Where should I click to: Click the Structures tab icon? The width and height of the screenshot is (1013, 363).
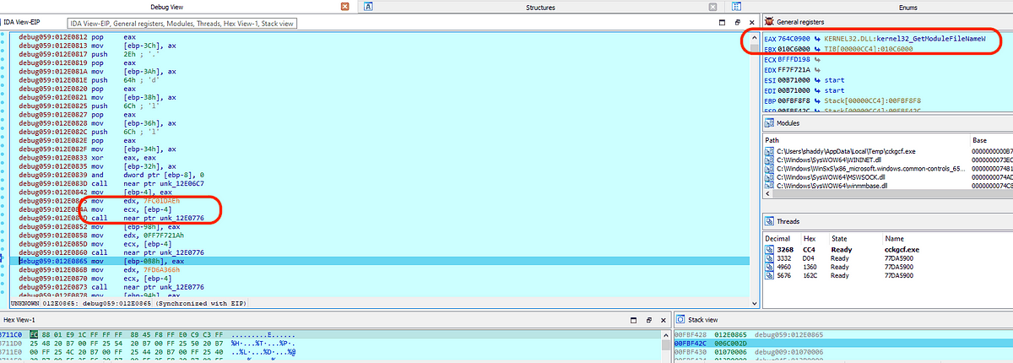(368, 7)
